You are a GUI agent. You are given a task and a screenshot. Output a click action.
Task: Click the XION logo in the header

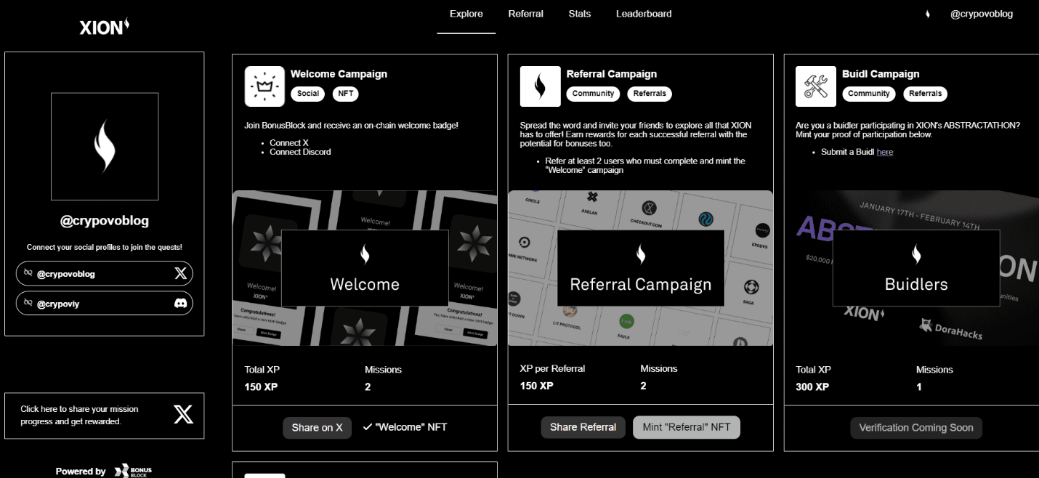(x=105, y=27)
